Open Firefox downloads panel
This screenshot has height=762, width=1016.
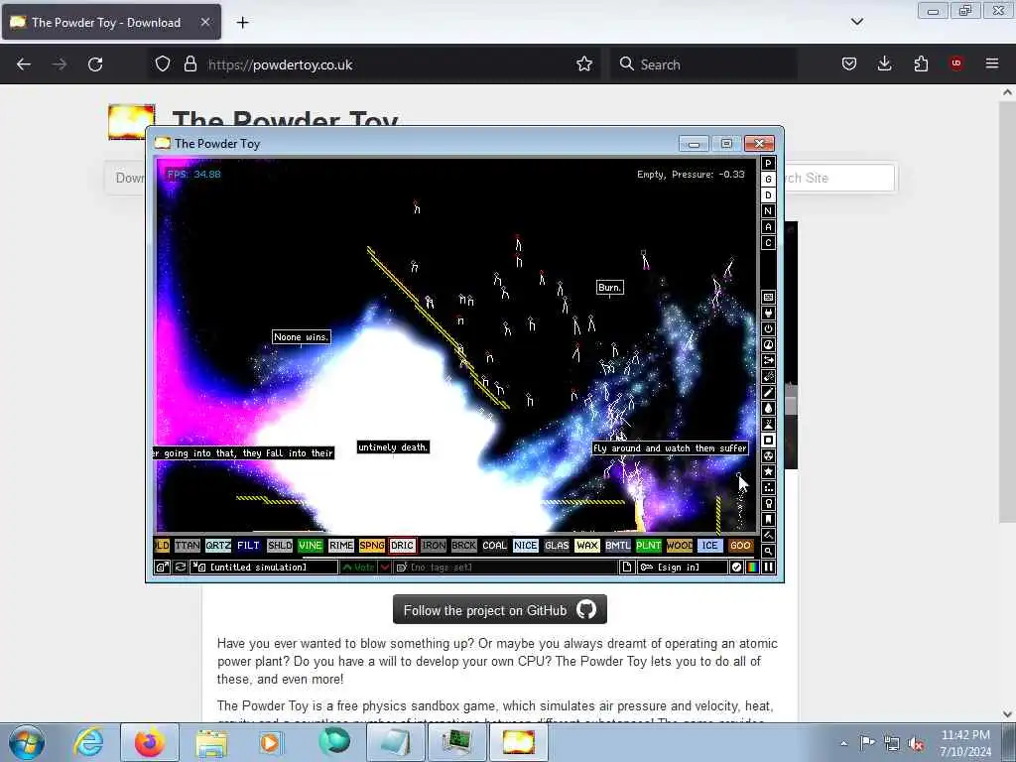point(884,63)
